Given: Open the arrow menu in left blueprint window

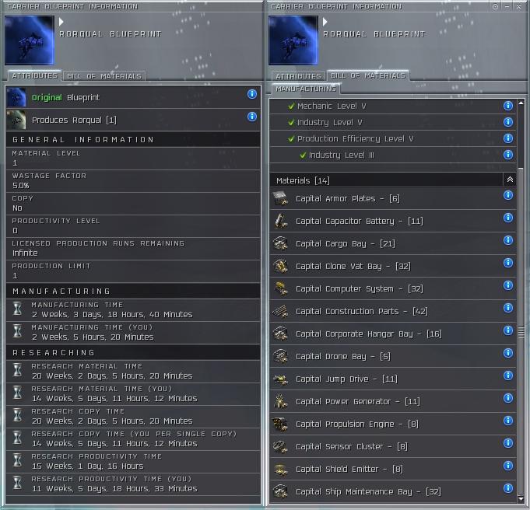Looking at the screenshot, I should [61, 22].
